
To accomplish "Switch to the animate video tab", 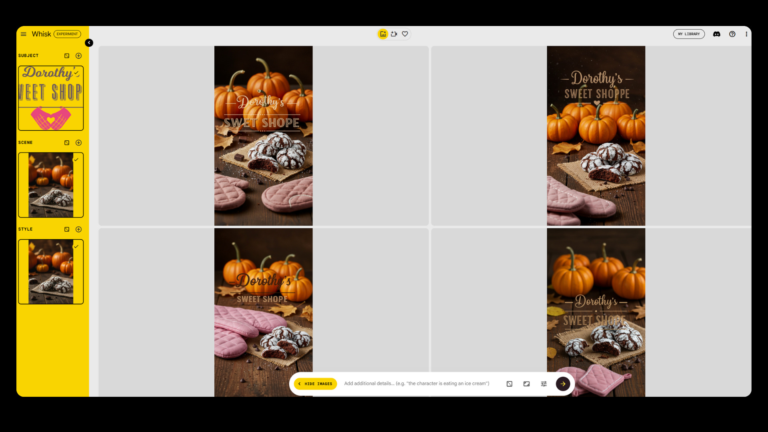I will (x=394, y=34).
